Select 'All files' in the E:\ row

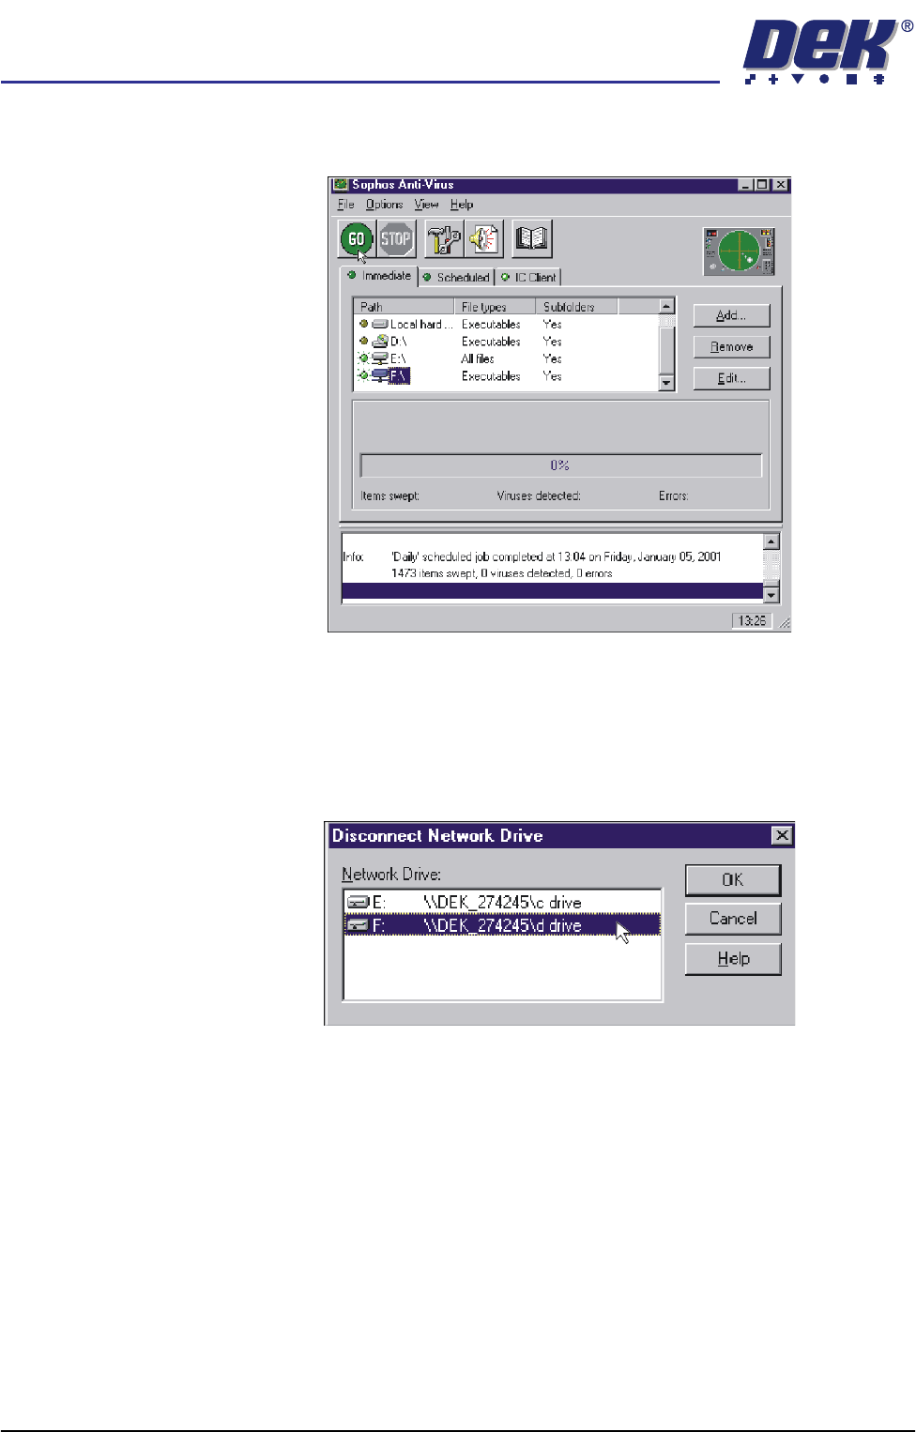478,358
